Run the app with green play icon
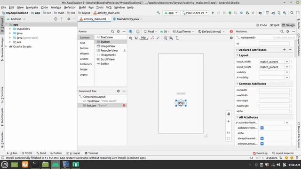The image size is (301, 169). click(x=213, y=13)
